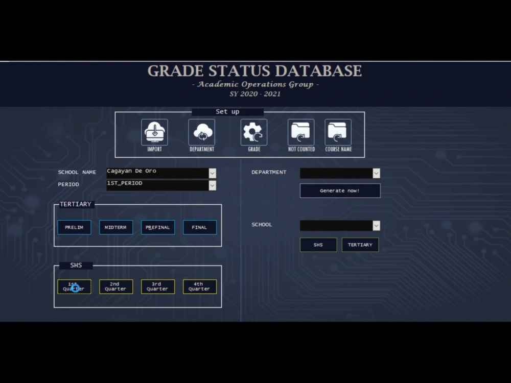Click the SY 2020 - 2021 text
Screen dimensions: 511x383
pyautogui.click(x=255, y=94)
